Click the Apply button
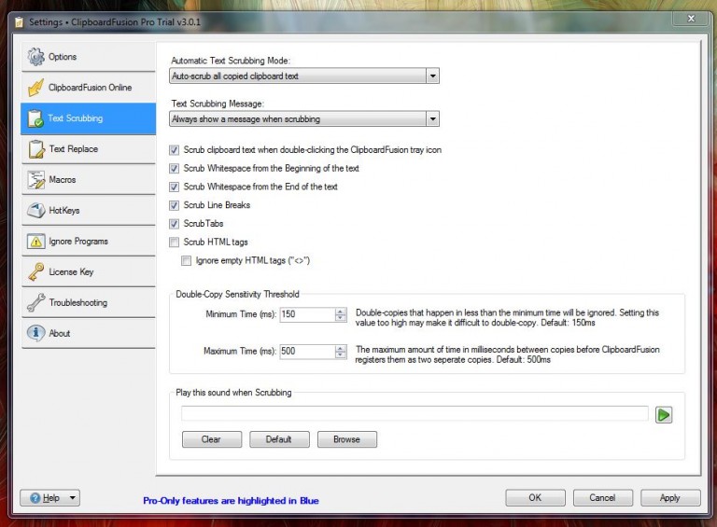717x527 pixels. [670, 498]
